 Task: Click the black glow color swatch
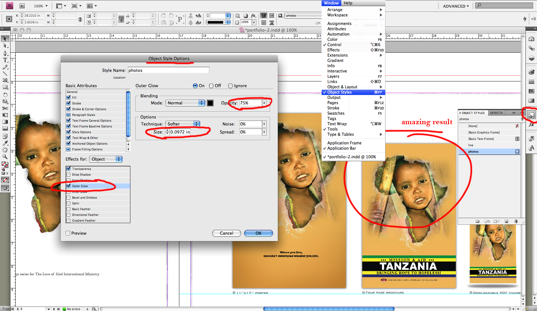click(x=210, y=103)
